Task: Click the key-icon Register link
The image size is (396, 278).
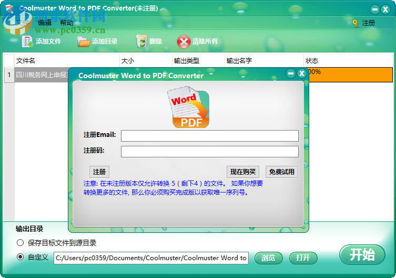Action: point(364,23)
